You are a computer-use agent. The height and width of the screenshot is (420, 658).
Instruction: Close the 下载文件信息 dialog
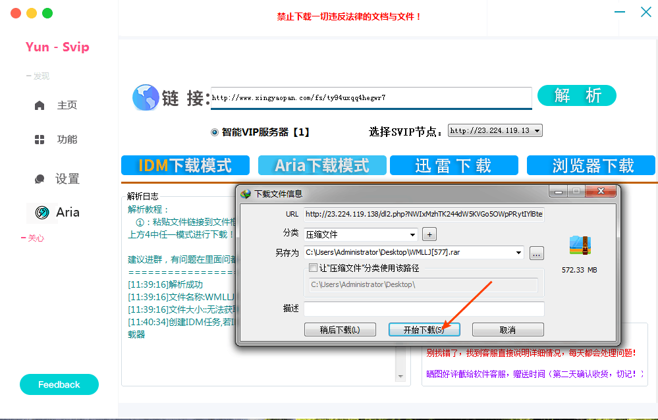(x=601, y=192)
